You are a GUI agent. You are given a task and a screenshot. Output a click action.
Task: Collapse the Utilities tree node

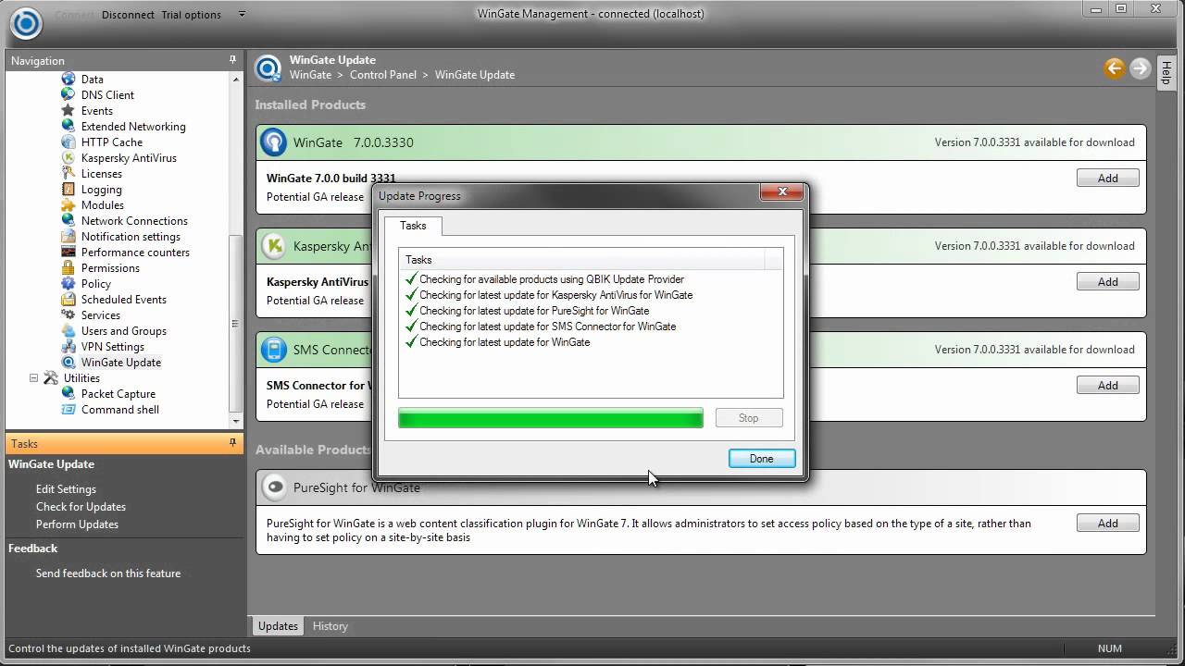point(34,378)
